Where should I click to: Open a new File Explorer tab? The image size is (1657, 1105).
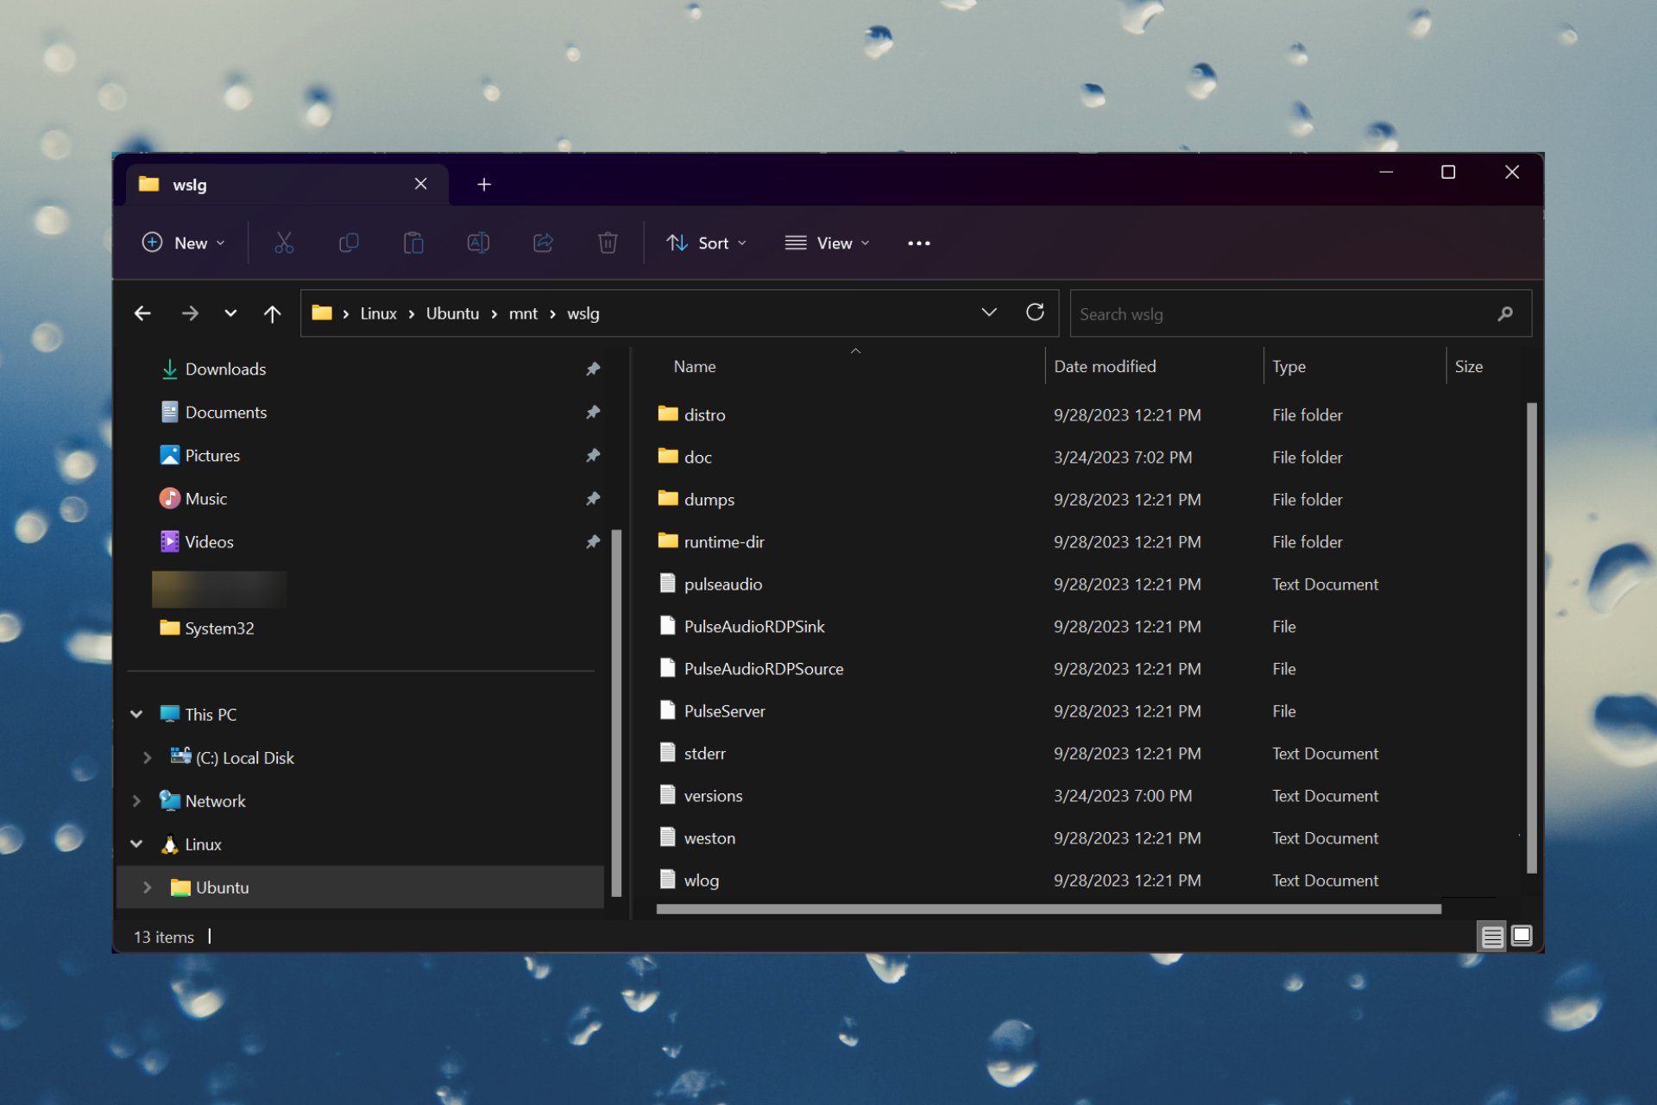tap(483, 184)
